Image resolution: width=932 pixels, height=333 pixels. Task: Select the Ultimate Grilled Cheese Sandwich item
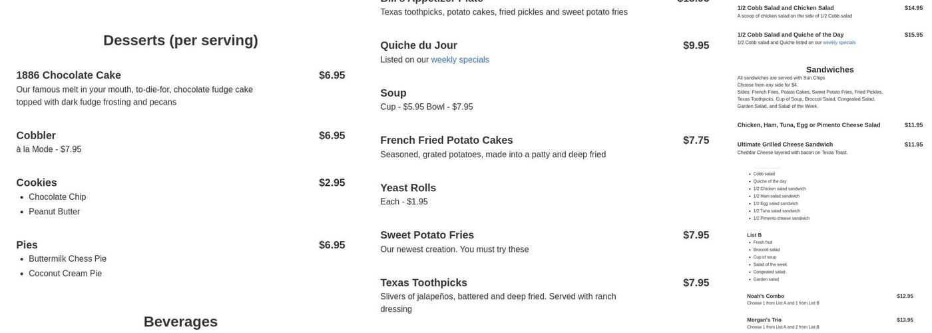(x=785, y=145)
